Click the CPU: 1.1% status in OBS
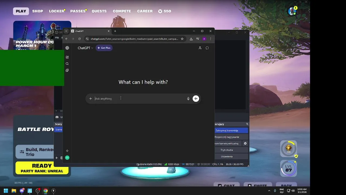This screenshot has height=195, width=346. (x=218, y=164)
